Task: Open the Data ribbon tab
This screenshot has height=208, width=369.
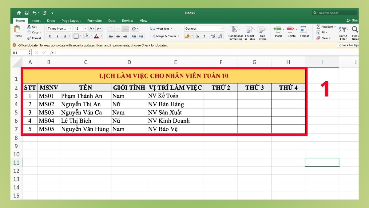Action: click(x=112, y=21)
